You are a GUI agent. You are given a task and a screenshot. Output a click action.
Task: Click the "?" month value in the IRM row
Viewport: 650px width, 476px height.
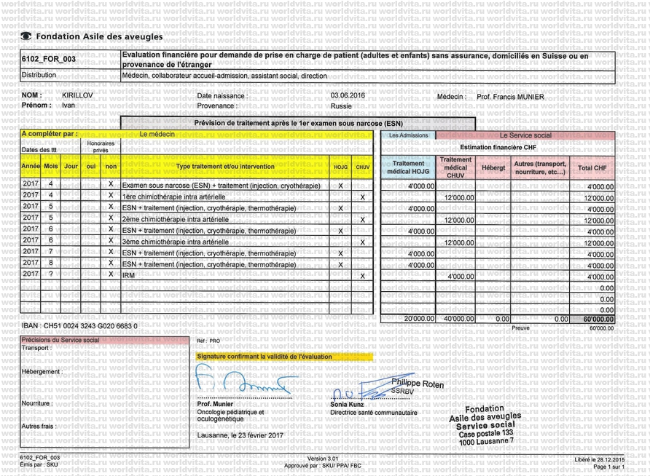(50, 274)
